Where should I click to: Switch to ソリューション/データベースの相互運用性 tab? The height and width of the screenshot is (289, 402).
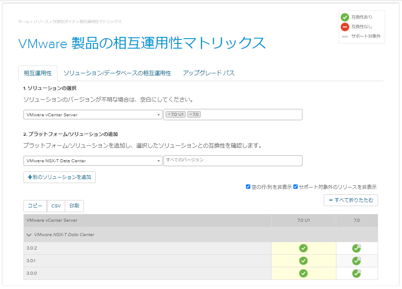tap(117, 73)
